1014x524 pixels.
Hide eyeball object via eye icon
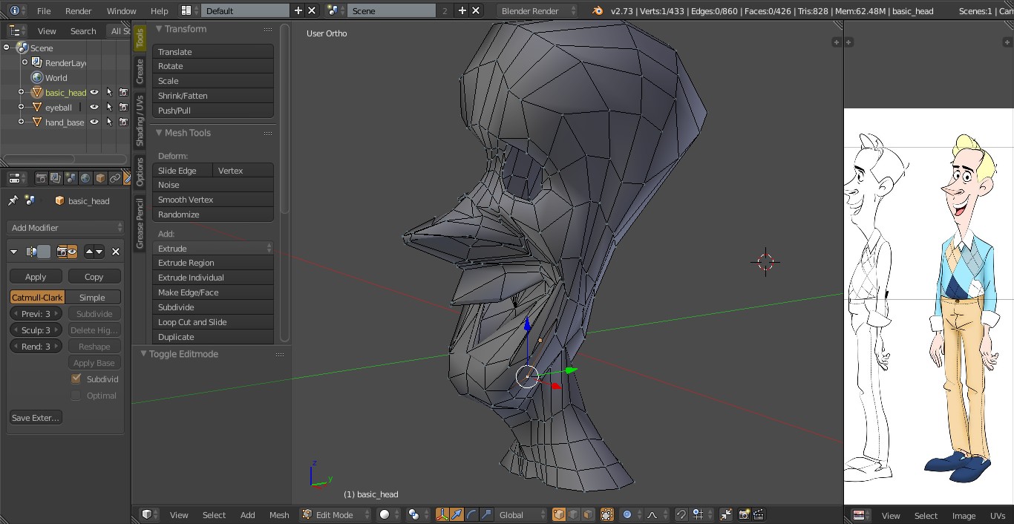tap(94, 108)
